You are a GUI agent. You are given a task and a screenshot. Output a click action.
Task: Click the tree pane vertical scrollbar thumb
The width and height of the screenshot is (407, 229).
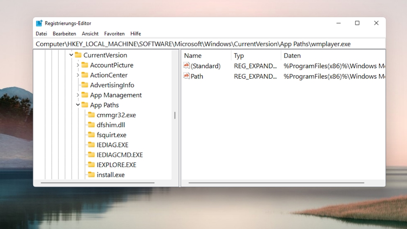(x=175, y=115)
